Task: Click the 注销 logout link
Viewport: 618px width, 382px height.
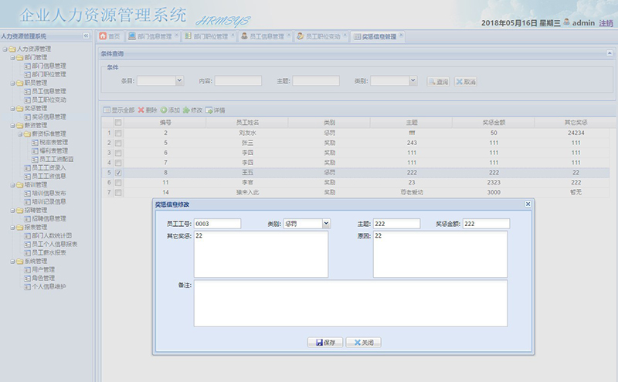Action: [x=606, y=23]
